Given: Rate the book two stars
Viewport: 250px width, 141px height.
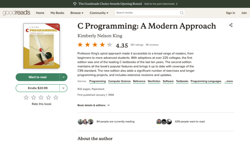Looking at the screenshot, I should point(34,98).
